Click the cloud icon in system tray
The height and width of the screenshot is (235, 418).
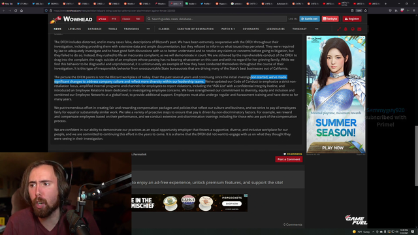tap(381, 232)
